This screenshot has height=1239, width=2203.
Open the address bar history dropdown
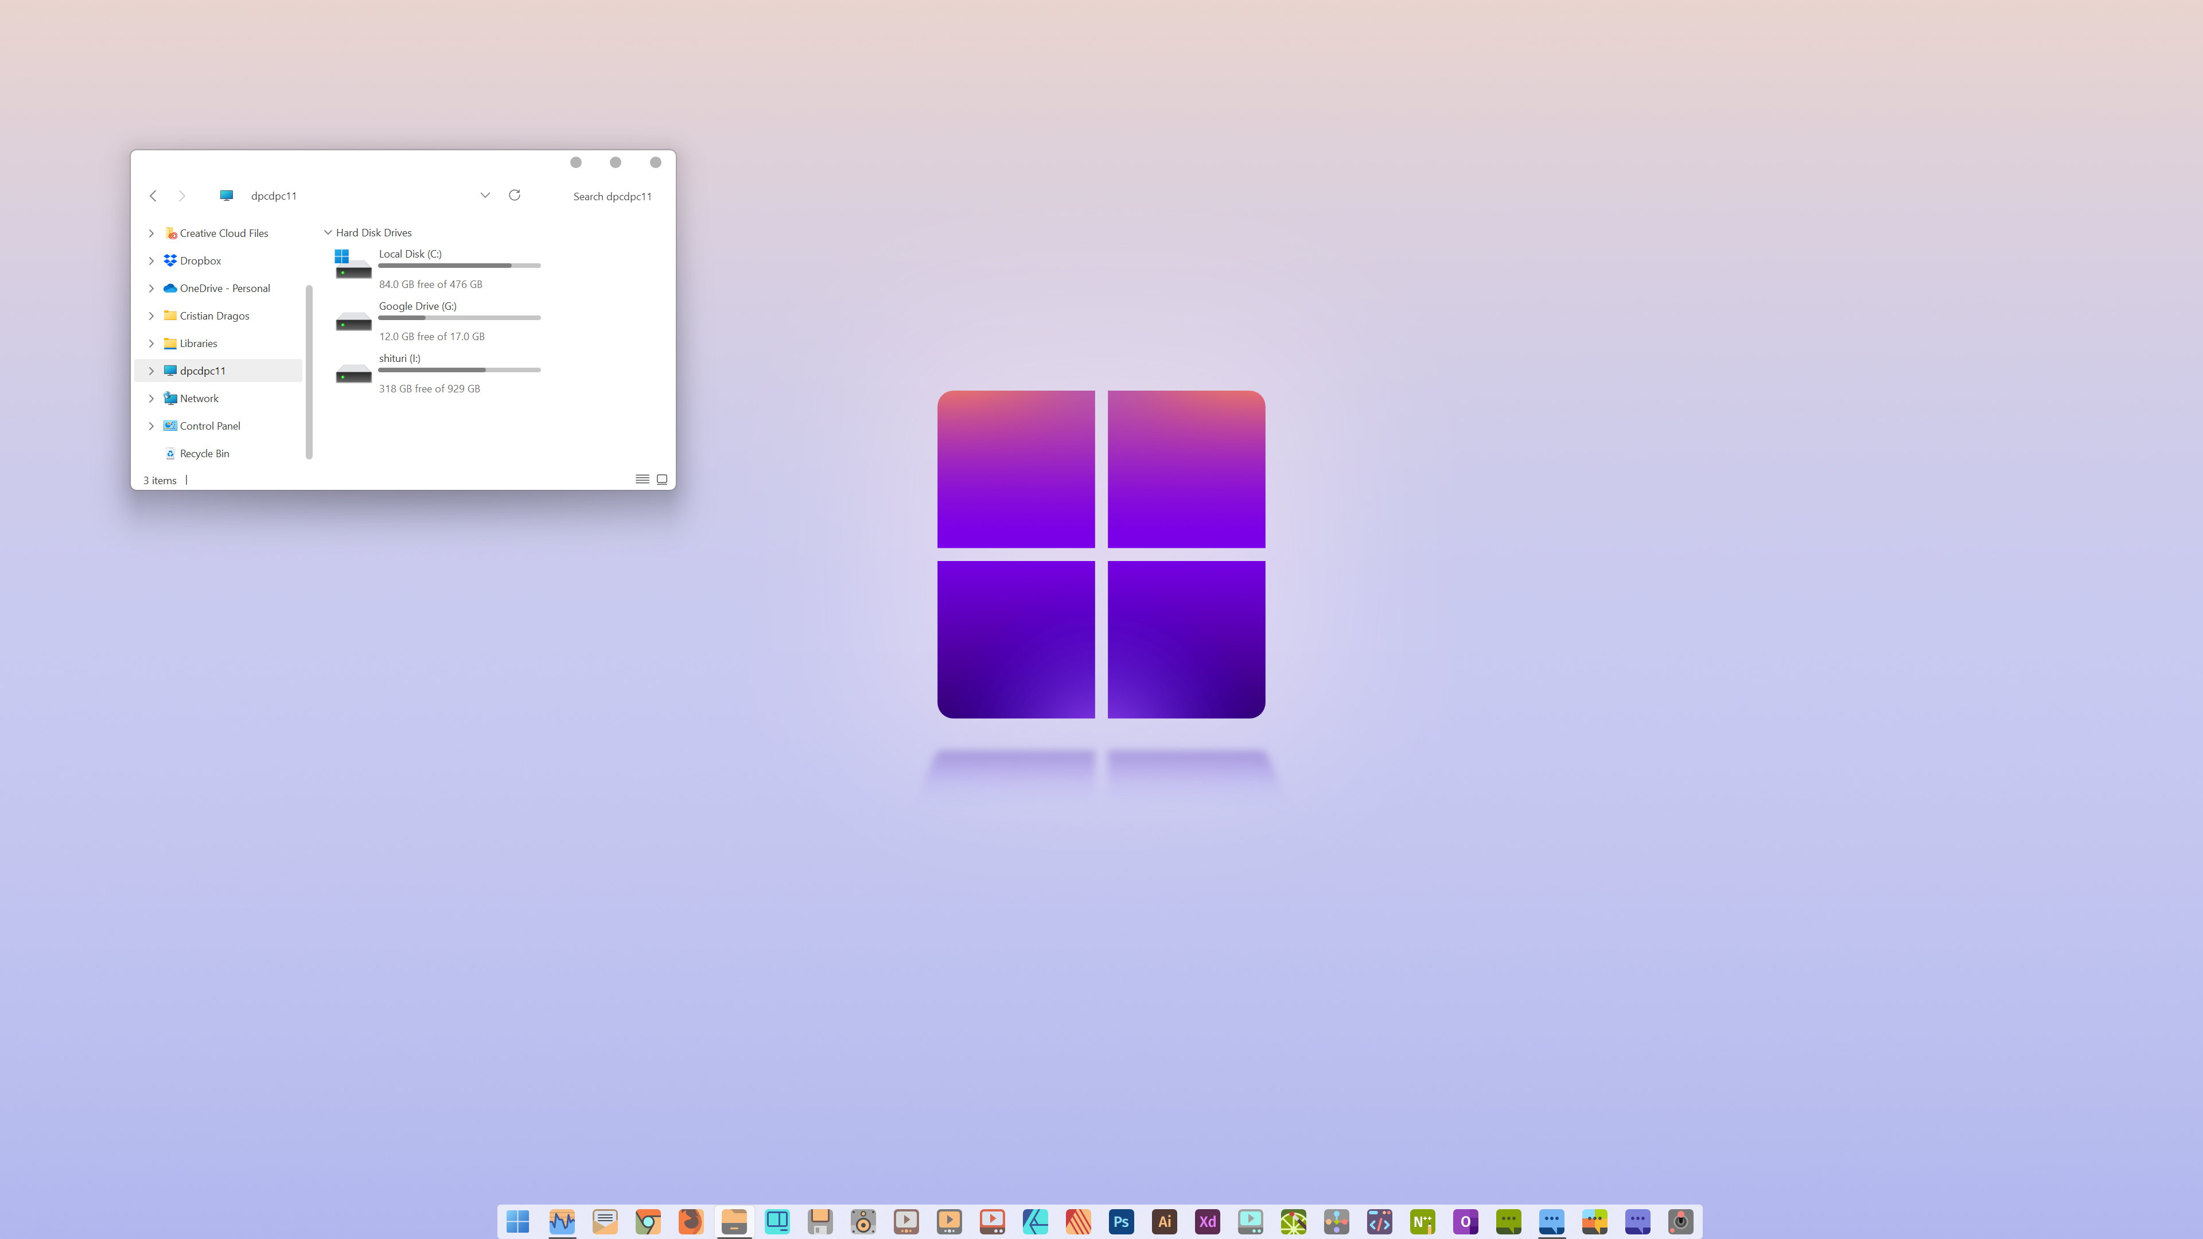click(485, 195)
